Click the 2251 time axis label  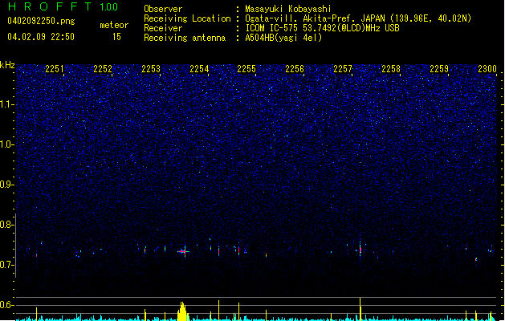(x=55, y=69)
